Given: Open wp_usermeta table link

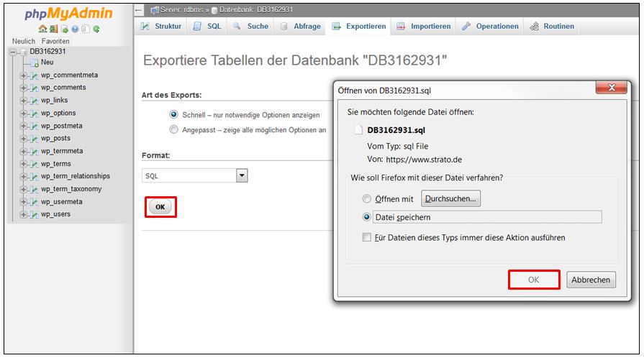Looking at the screenshot, I should click(62, 201).
